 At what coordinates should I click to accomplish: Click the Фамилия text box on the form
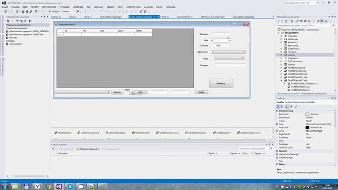point(221,34)
